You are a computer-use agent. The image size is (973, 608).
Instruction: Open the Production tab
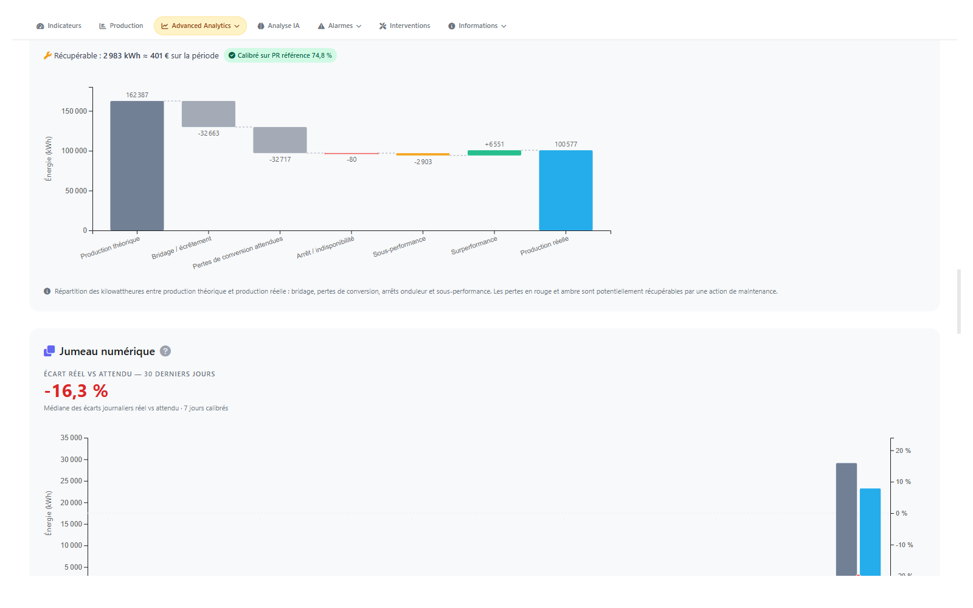tap(121, 26)
